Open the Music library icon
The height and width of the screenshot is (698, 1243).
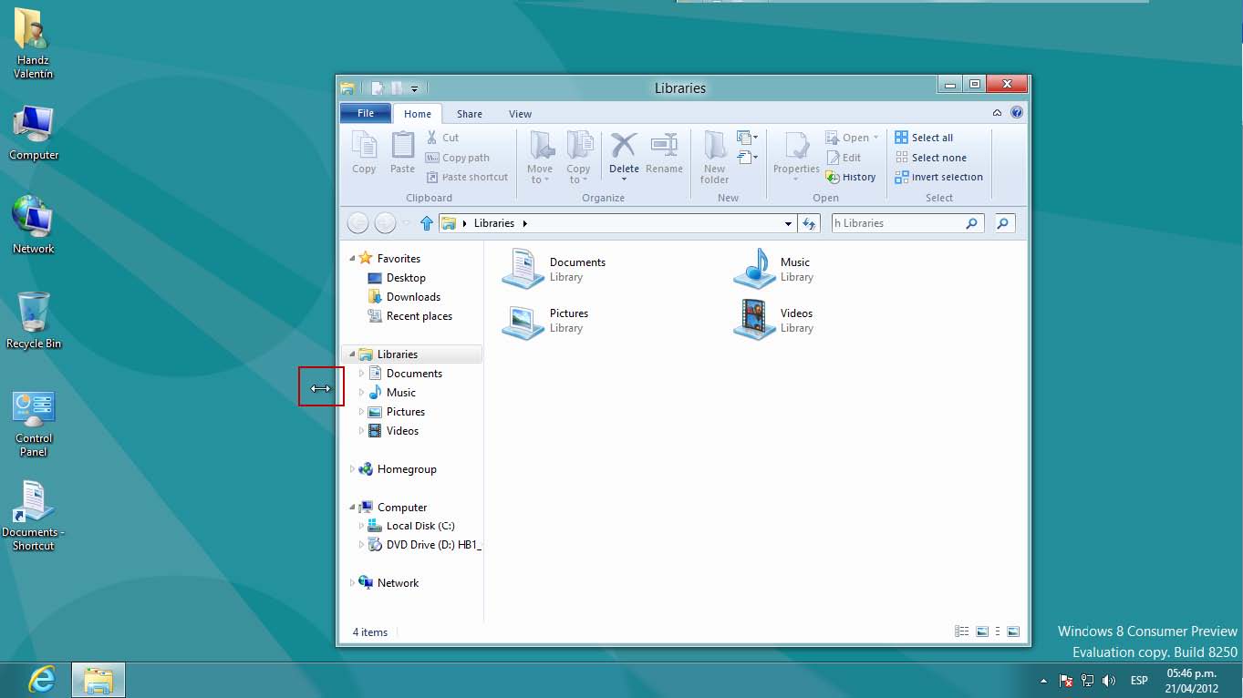tap(755, 269)
